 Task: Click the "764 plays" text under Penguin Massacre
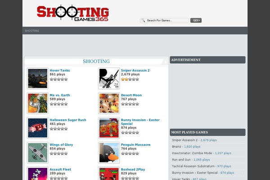(129, 148)
